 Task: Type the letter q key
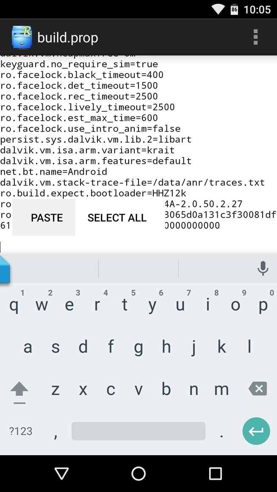pyautogui.click(x=14, y=305)
